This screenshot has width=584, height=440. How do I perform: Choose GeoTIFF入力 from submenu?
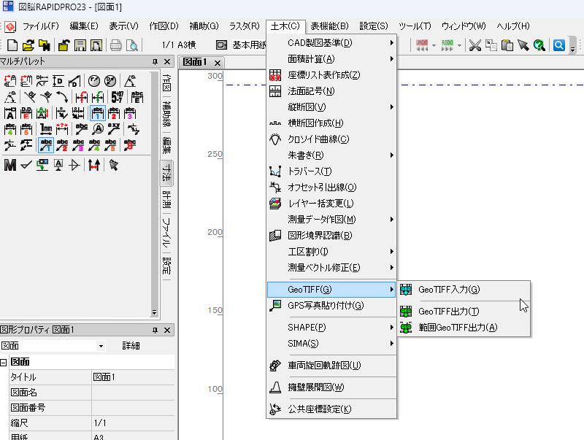point(448,290)
